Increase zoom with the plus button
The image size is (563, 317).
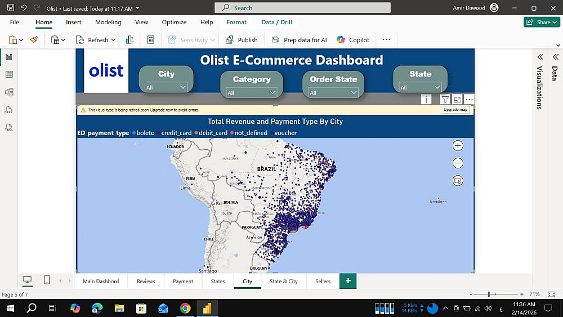522,294
